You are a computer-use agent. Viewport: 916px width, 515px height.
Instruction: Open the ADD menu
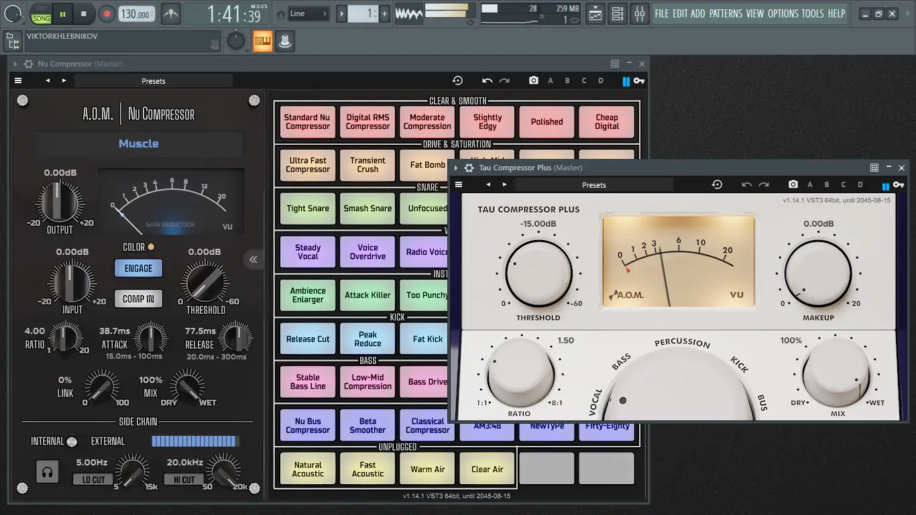[698, 13]
